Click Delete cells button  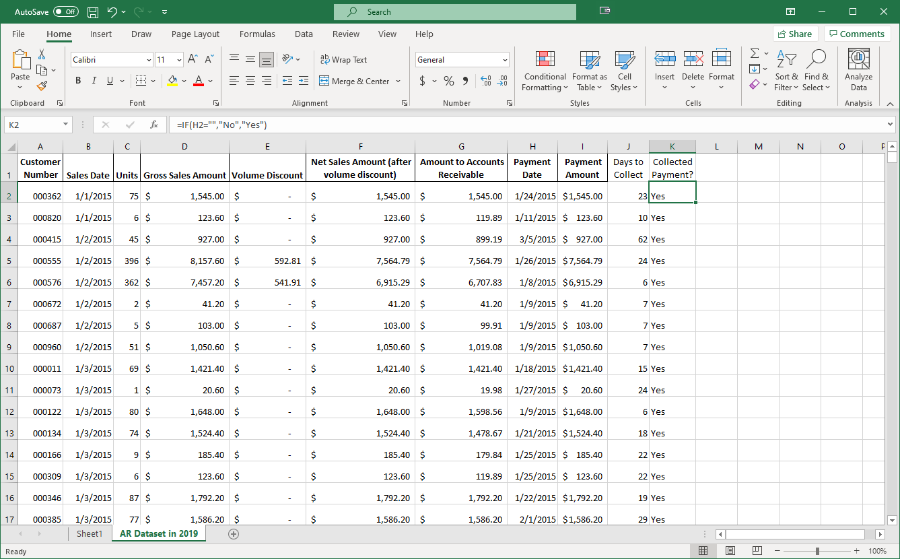(693, 70)
